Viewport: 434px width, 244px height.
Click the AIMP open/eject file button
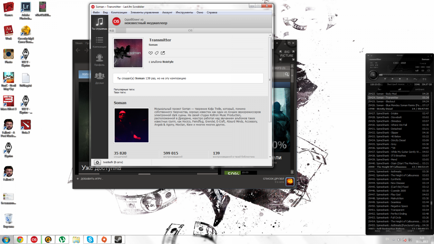tap(407, 79)
